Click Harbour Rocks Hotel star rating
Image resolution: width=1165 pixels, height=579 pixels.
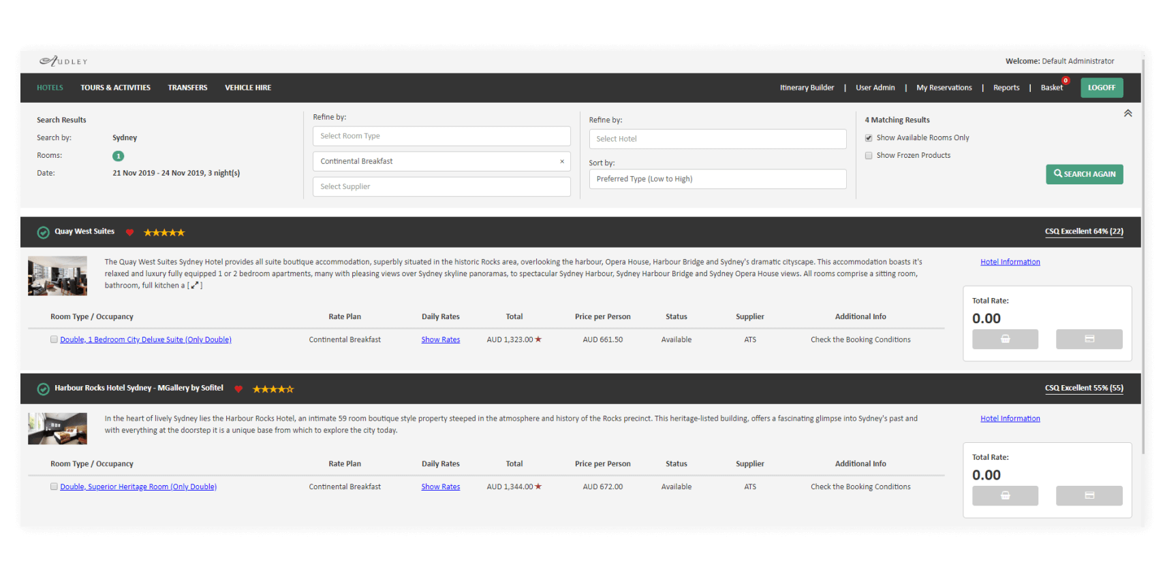click(x=273, y=389)
